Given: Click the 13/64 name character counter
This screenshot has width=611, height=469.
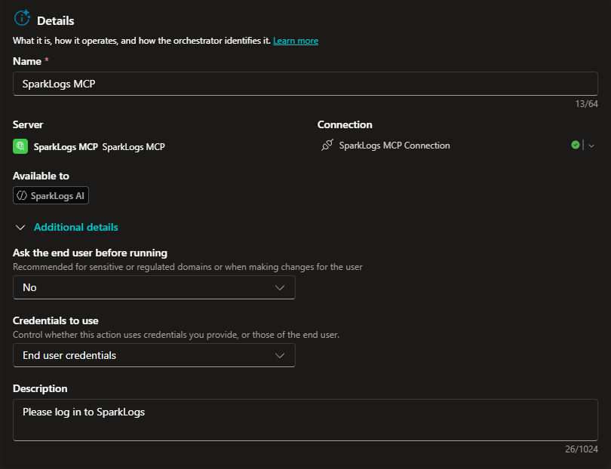Looking at the screenshot, I should (586, 104).
